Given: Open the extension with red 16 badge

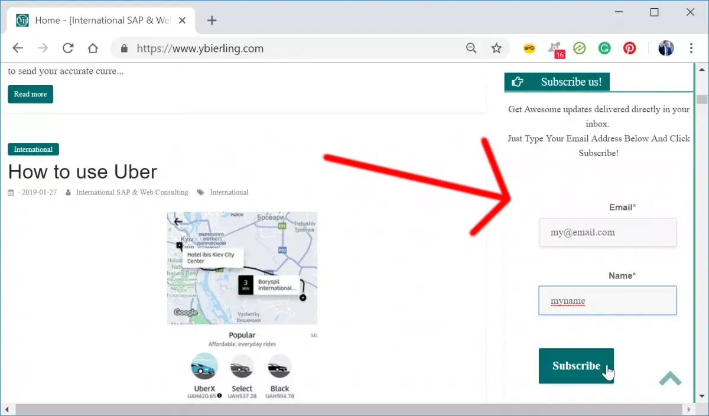Looking at the screenshot, I should tap(555, 50).
